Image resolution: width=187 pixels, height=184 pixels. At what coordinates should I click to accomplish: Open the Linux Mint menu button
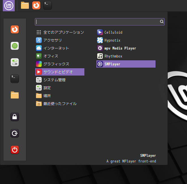coord(9,6)
